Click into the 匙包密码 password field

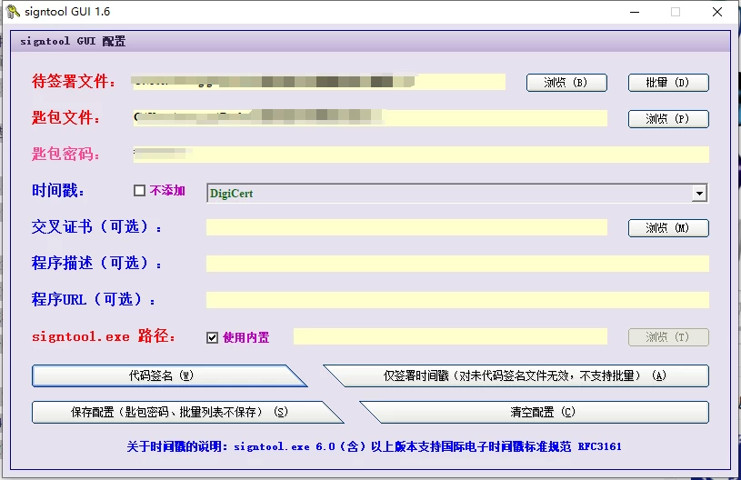tap(421, 155)
